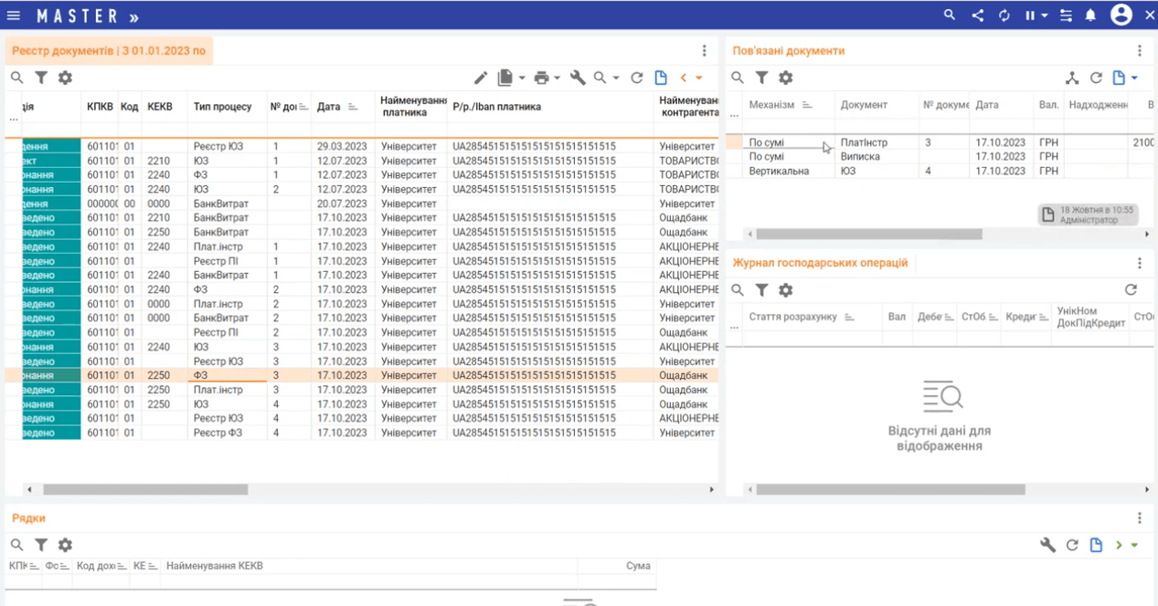Click the pause icon in top bar
Image resolution: width=1158 pixels, height=606 pixels.
pyautogui.click(x=1030, y=16)
